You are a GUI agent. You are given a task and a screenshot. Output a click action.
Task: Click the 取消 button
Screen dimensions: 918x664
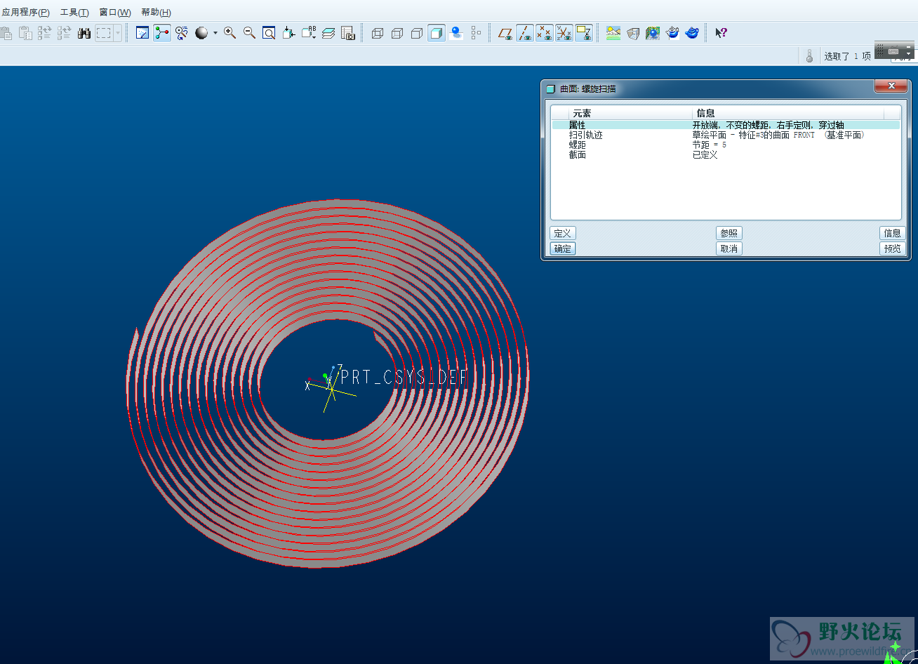coord(729,248)
